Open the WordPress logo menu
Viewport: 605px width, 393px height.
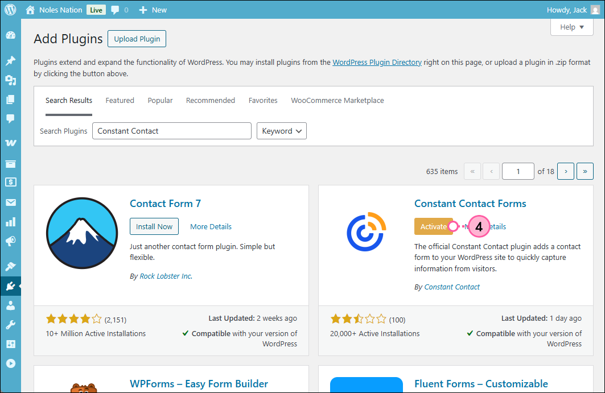click(11, 10)
